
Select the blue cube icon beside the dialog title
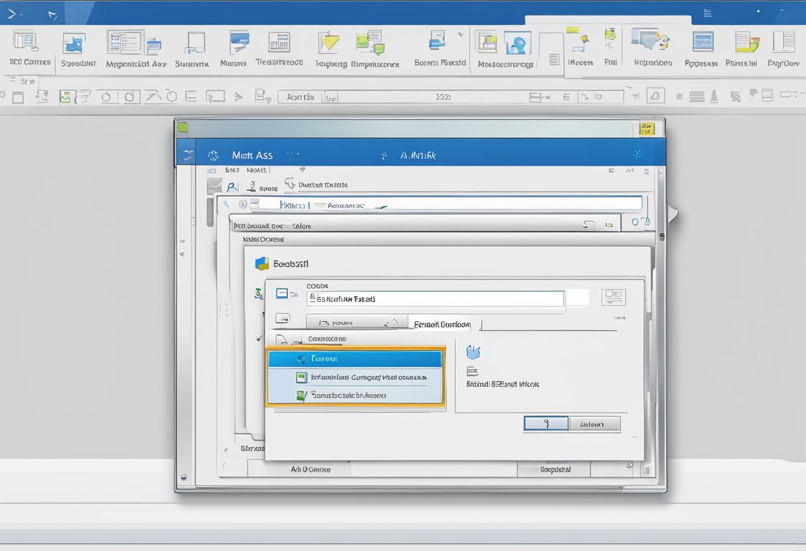point(262,263)
